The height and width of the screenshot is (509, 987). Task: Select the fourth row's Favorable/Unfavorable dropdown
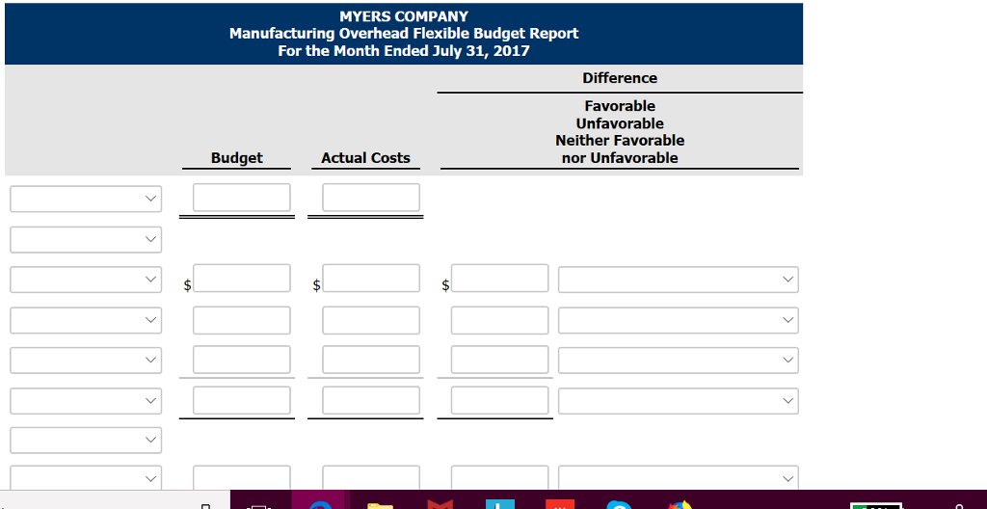click(678, 320)
